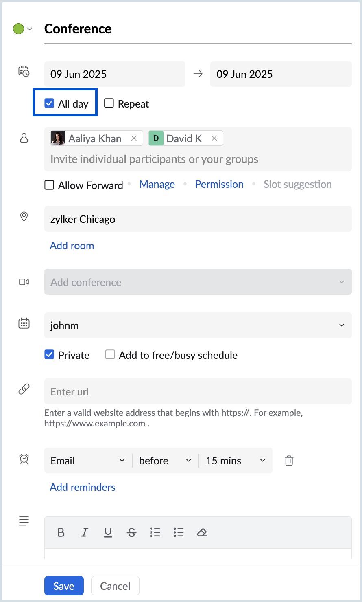Expand the Email reminder type dropdown
362x602 pixels.
88,461
